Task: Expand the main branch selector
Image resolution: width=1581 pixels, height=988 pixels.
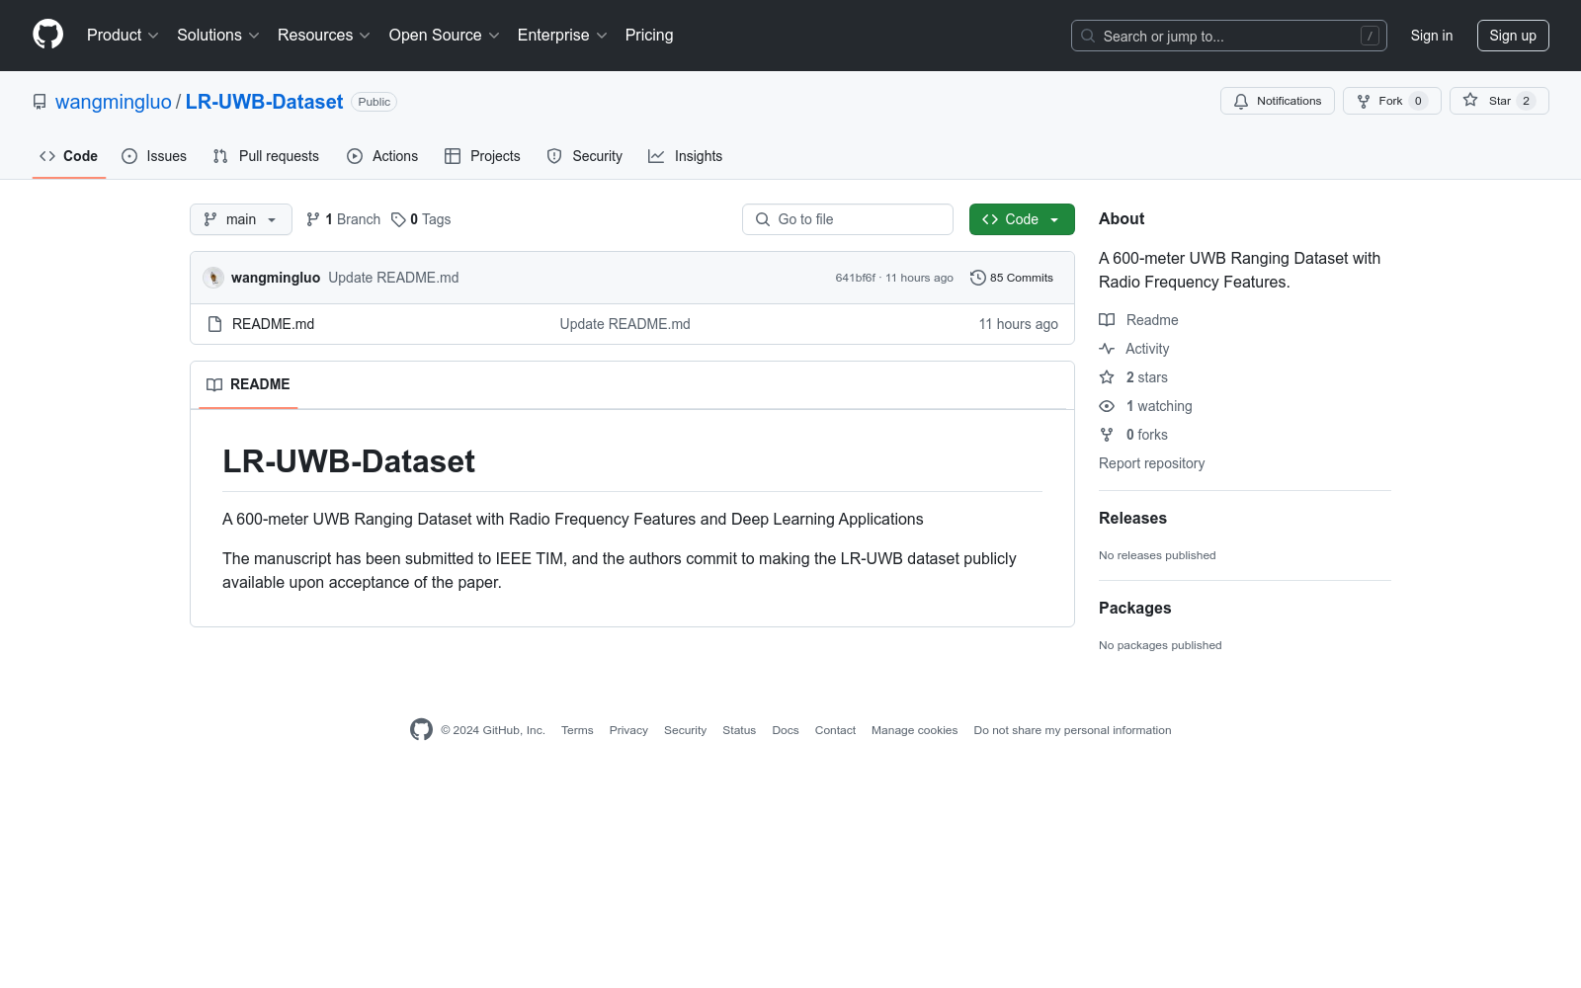Action: (240, 219)
